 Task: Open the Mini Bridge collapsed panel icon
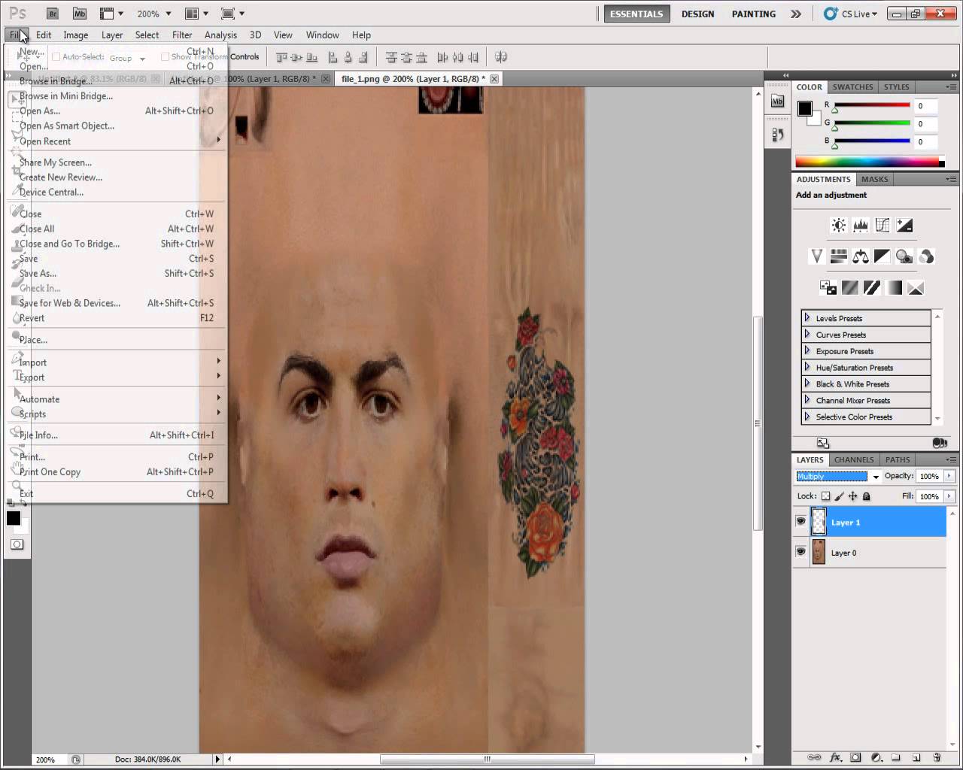[777, 102]
